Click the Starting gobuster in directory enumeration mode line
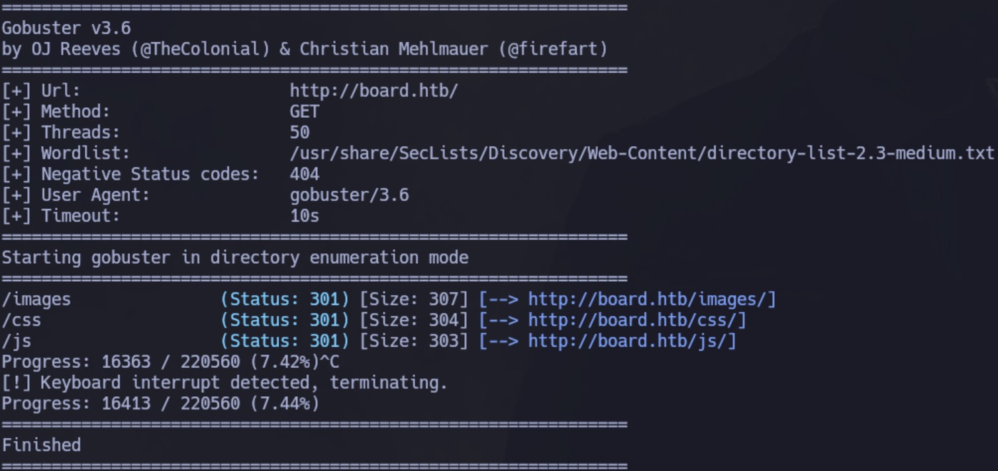Viewport: 998px width, 471px height. point(235,257)
